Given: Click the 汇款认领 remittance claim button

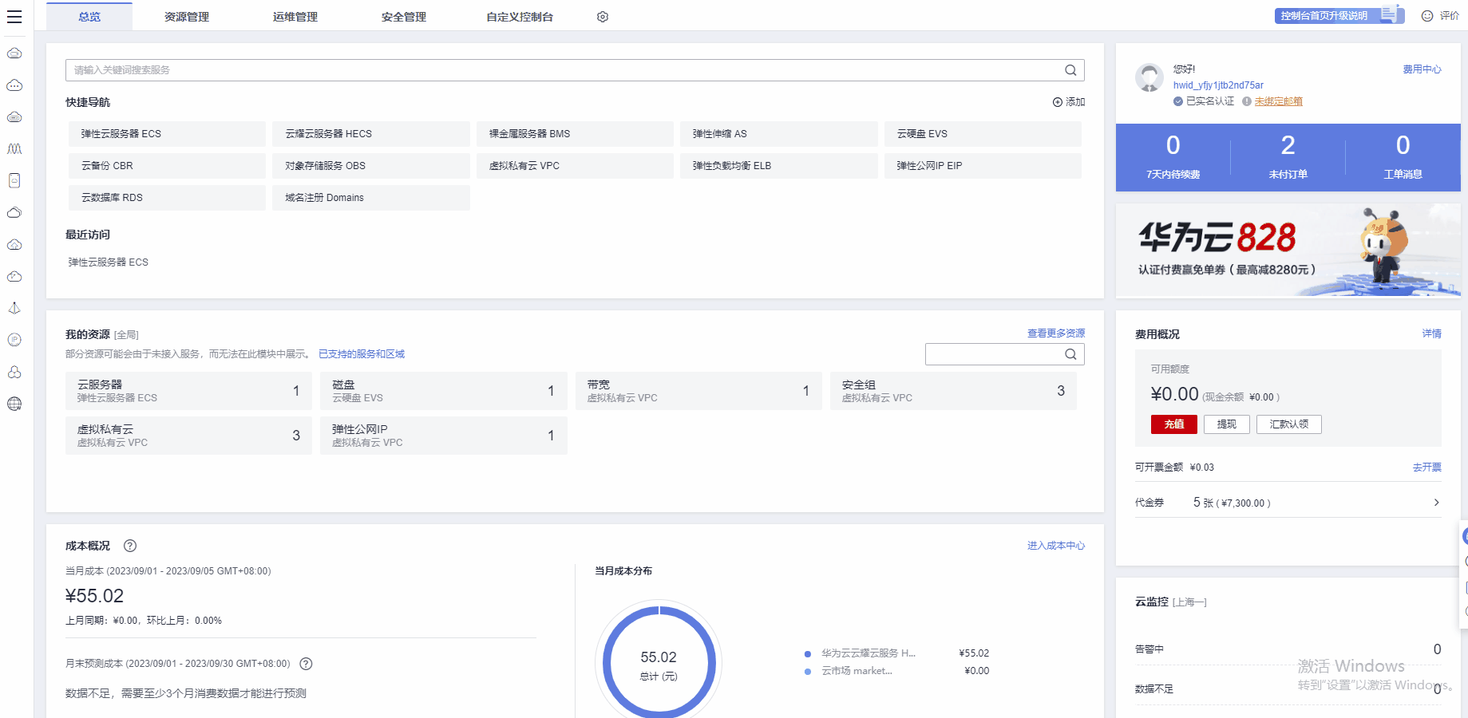Looking at the screenshot, I should tap(1289, 424).
